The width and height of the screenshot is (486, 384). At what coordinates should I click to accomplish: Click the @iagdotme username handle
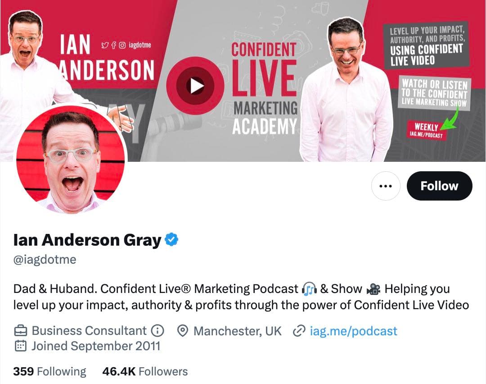pyautogui.click(x=45, y=260)
